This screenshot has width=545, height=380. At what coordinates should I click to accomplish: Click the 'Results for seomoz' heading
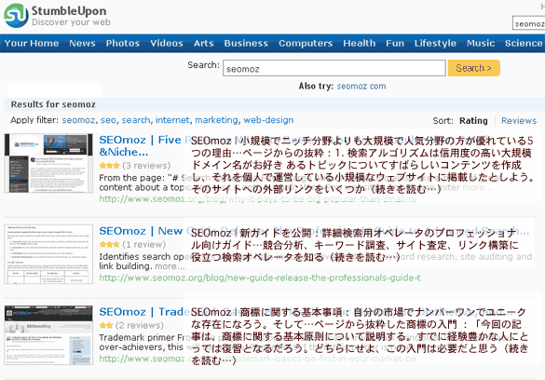(x=53, y=104)
